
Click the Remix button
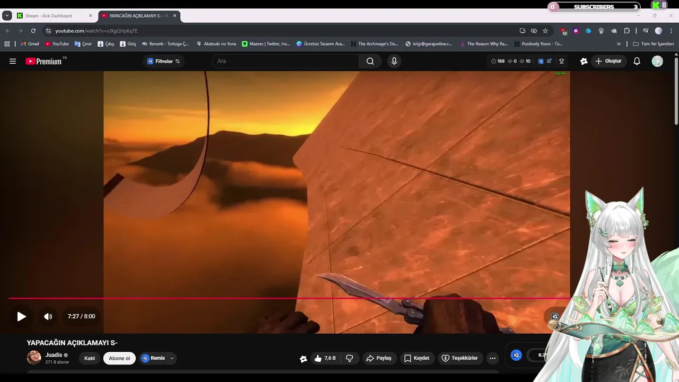pyautogui.click(x=153, y=358)
